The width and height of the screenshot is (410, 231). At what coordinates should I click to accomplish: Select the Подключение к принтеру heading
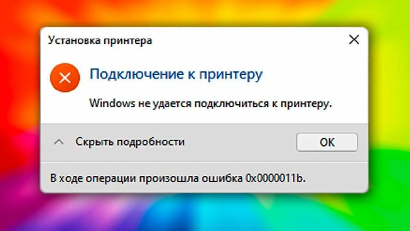pos(176,74)
